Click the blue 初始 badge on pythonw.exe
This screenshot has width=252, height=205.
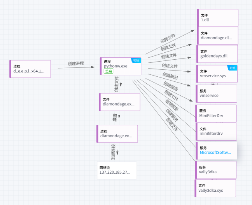click(136, 60)
